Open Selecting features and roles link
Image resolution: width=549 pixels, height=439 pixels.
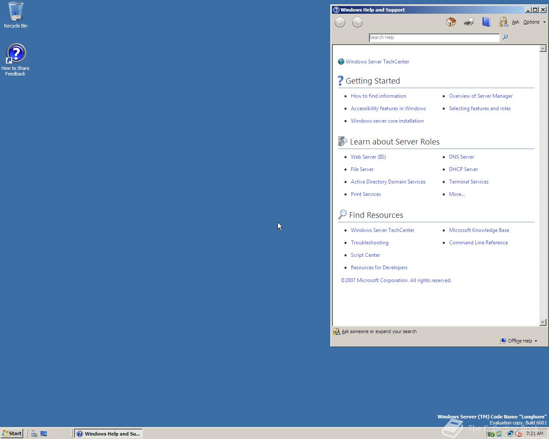coord(480,108)
